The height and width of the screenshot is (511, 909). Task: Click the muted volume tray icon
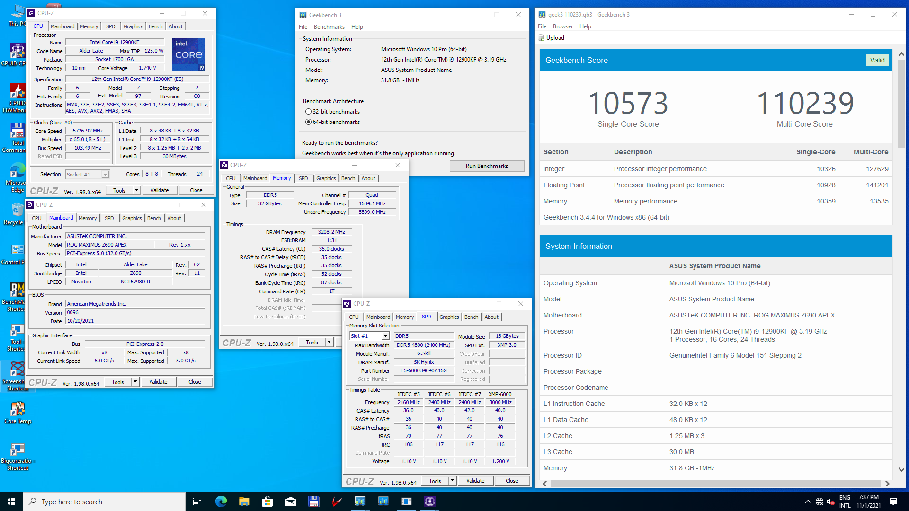(830, 502)
